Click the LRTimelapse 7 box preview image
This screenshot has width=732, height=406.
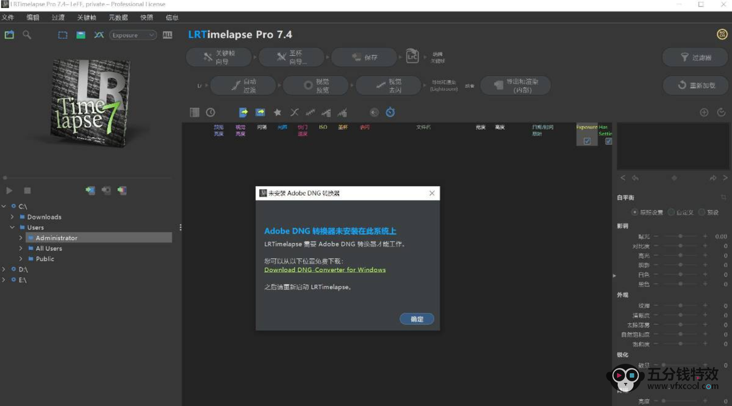click(x=90, y=102)
